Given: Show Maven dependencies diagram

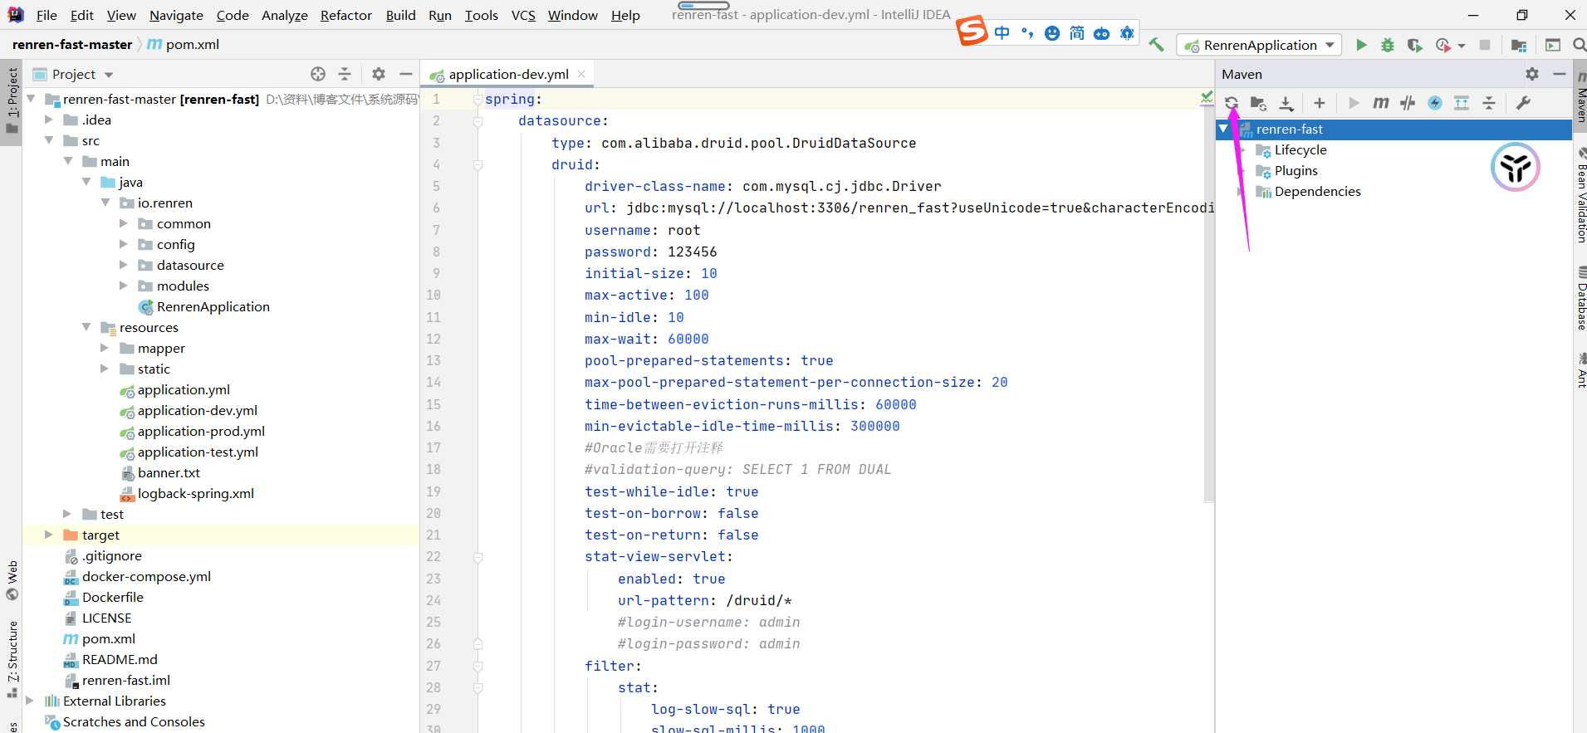Looking at the screenshot, I should [1462, 103].
